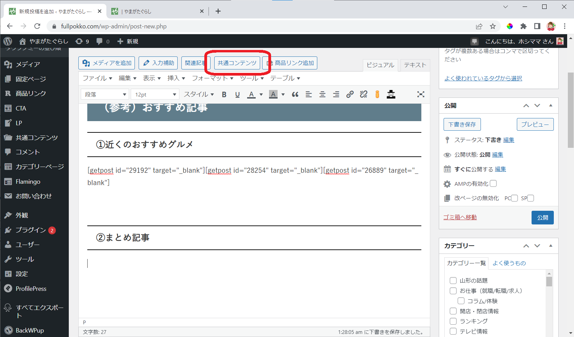This screenshot has height=337, width=574.
Task: Insert a blockquote
Action: click(295, 94)
